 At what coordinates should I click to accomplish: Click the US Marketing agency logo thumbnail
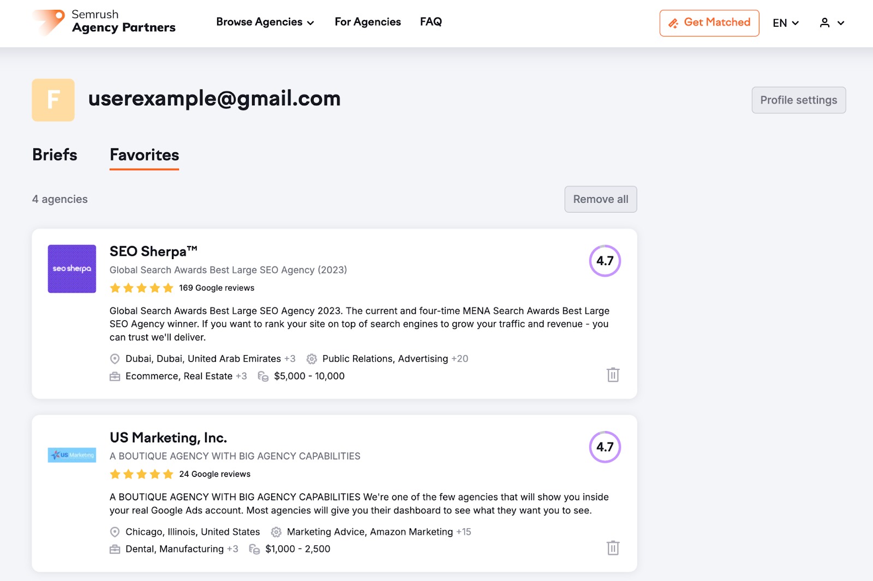point(71,454)
